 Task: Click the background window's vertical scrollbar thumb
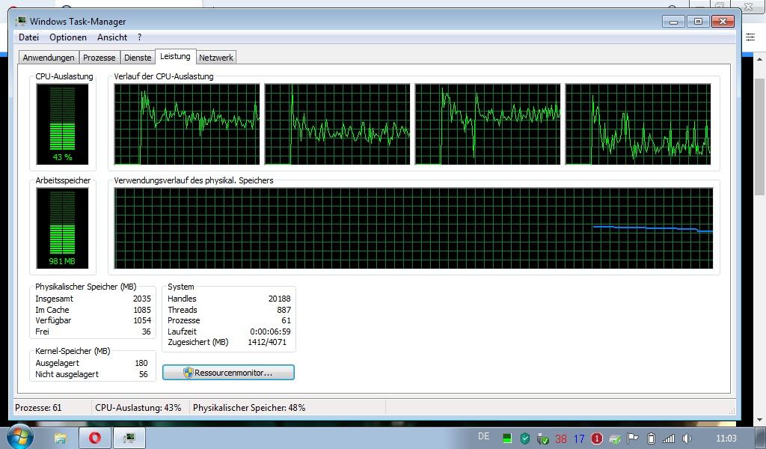pyautogui.click(x=760, y=137)
